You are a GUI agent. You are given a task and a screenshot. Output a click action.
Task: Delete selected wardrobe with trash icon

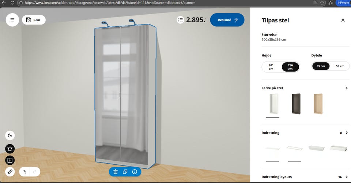116,172
